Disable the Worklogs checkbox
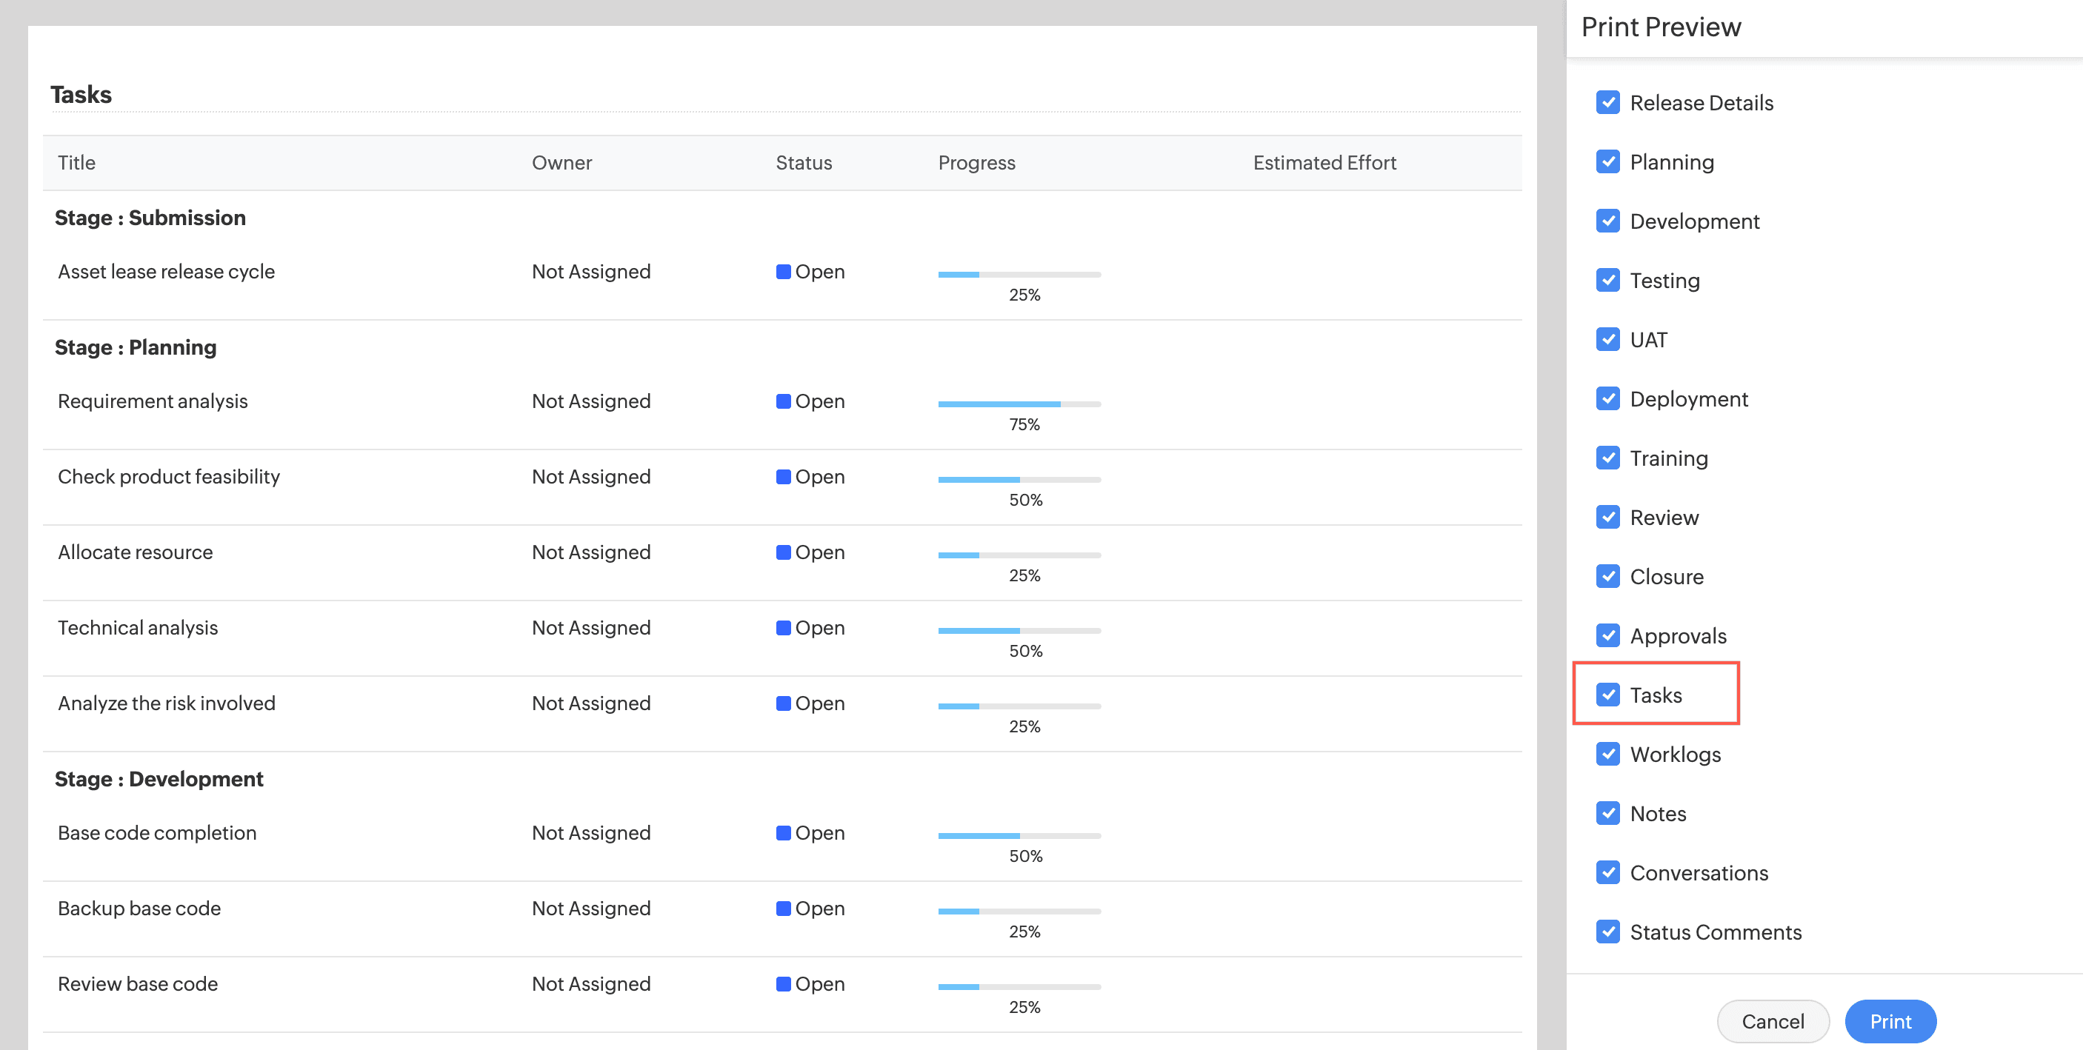 pos(1607,754)
